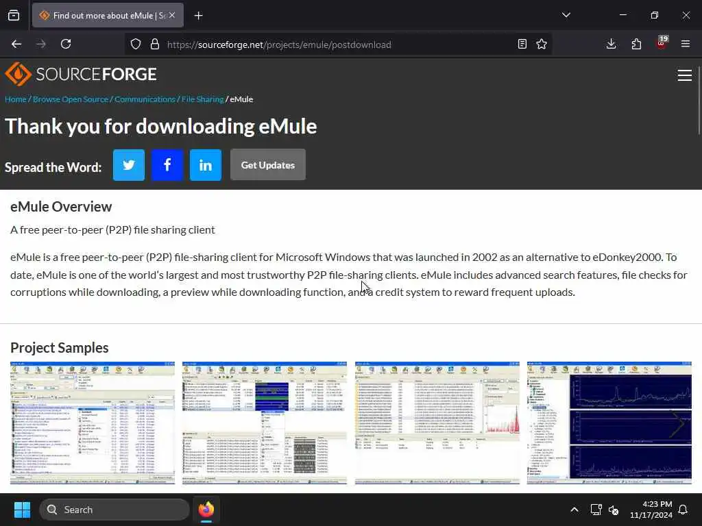Select the eMule Overview heading text
The height and width of the screenshot is (526, 702).
[61, 207]
